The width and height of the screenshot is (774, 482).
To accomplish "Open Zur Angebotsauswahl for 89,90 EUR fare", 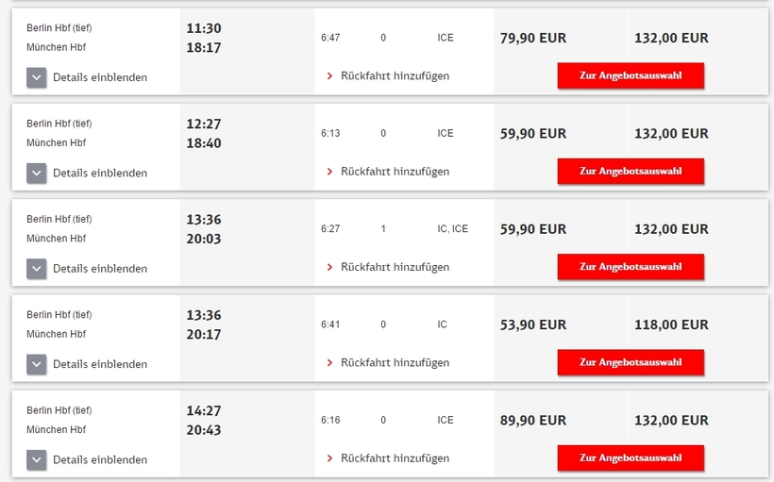I will coord(631,457).
